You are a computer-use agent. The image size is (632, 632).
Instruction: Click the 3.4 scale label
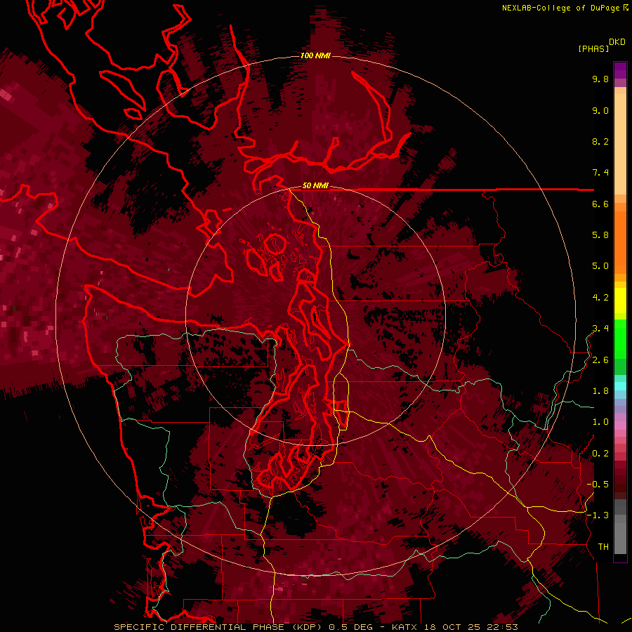pos(600,329)
